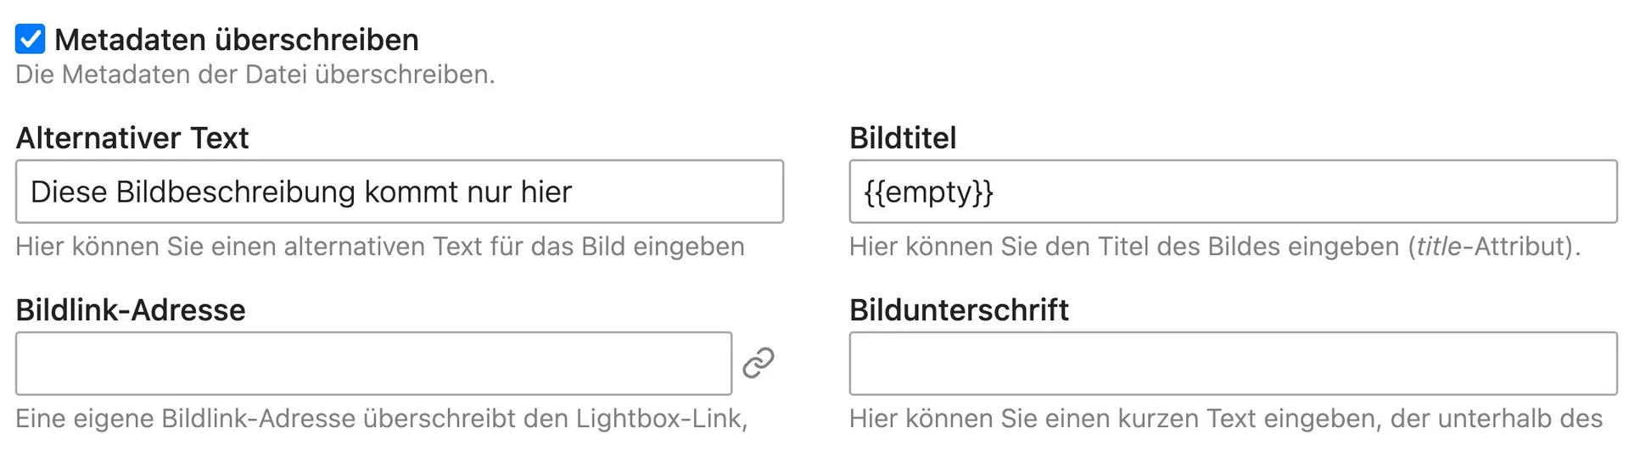Click the hint text below Alternativer Text
The image size is (1629, 456).
tap(379, 247)
